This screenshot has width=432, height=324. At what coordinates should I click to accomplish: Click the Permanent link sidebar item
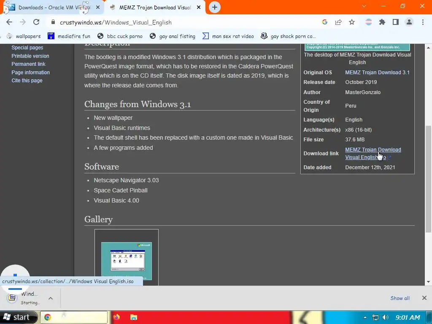28,64
